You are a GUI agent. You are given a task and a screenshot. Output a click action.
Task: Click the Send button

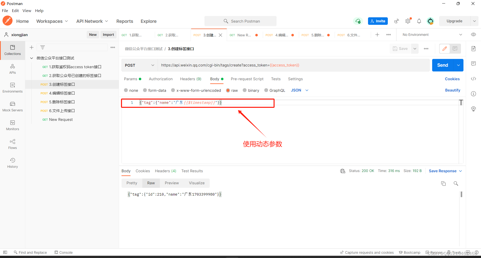pos(443,65)
